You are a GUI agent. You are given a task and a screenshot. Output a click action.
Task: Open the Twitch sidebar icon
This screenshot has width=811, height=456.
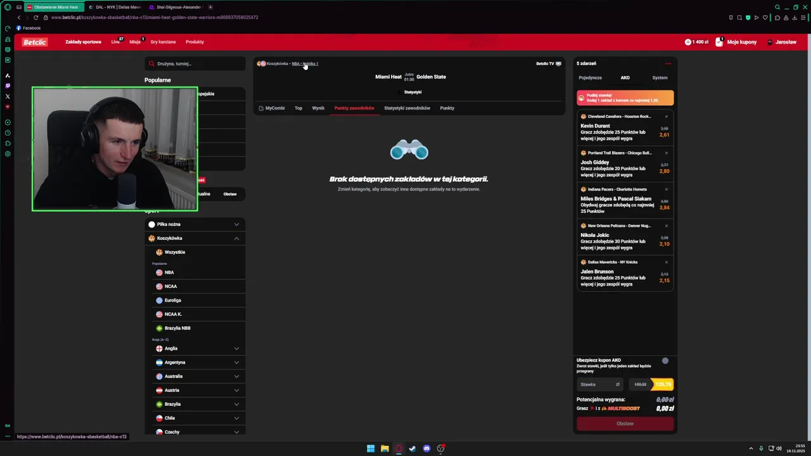(x=8, y=85)
